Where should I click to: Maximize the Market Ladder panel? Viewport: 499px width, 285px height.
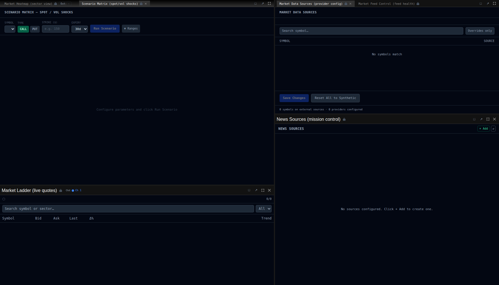click(x=263, y=190)
